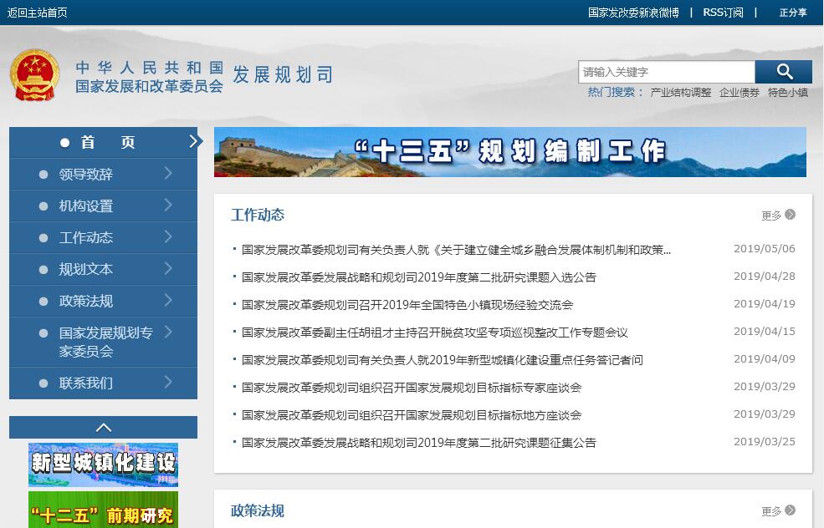This screenshot has height=528, width=824.
Task: Open 胡祖才主持脱贫攻坚专项巡视 article
Action: point(435,333)
